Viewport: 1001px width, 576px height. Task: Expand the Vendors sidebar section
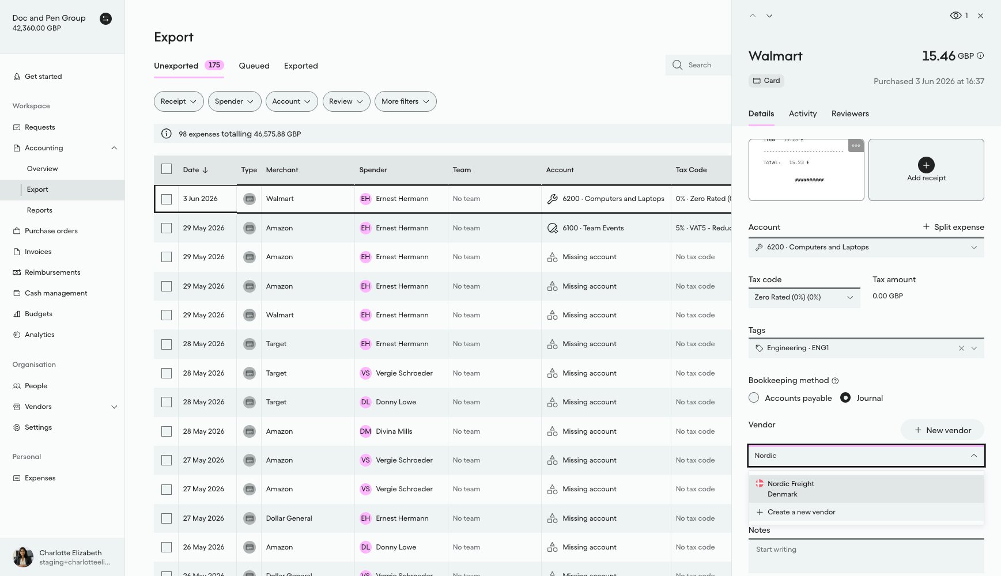tap(114, 407)
